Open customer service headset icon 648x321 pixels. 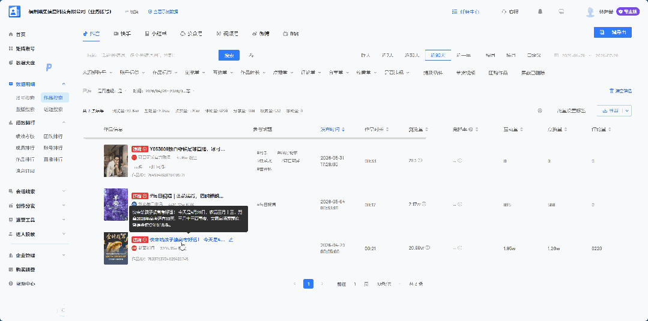pos(504,12)
